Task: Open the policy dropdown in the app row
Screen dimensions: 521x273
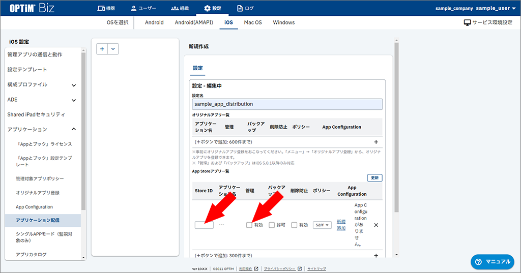Action: pyautogui.click(x=322, y=225)
